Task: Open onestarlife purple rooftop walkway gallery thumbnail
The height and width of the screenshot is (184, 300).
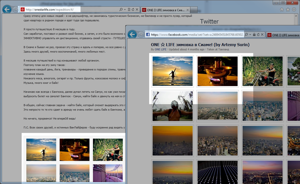Action: [108, 173]
